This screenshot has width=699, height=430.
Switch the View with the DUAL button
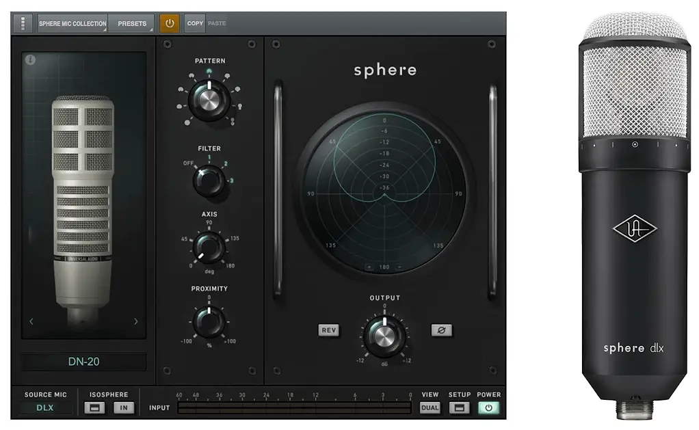[430, 407]
